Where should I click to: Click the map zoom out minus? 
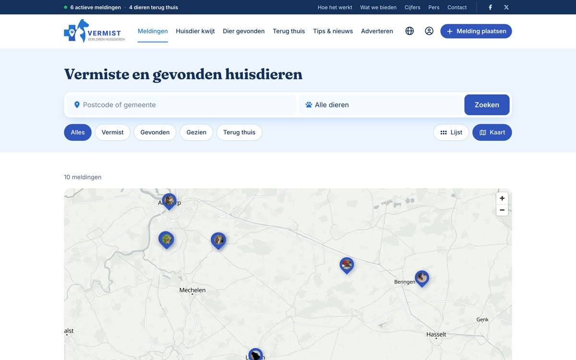click(x=502, y=210)
